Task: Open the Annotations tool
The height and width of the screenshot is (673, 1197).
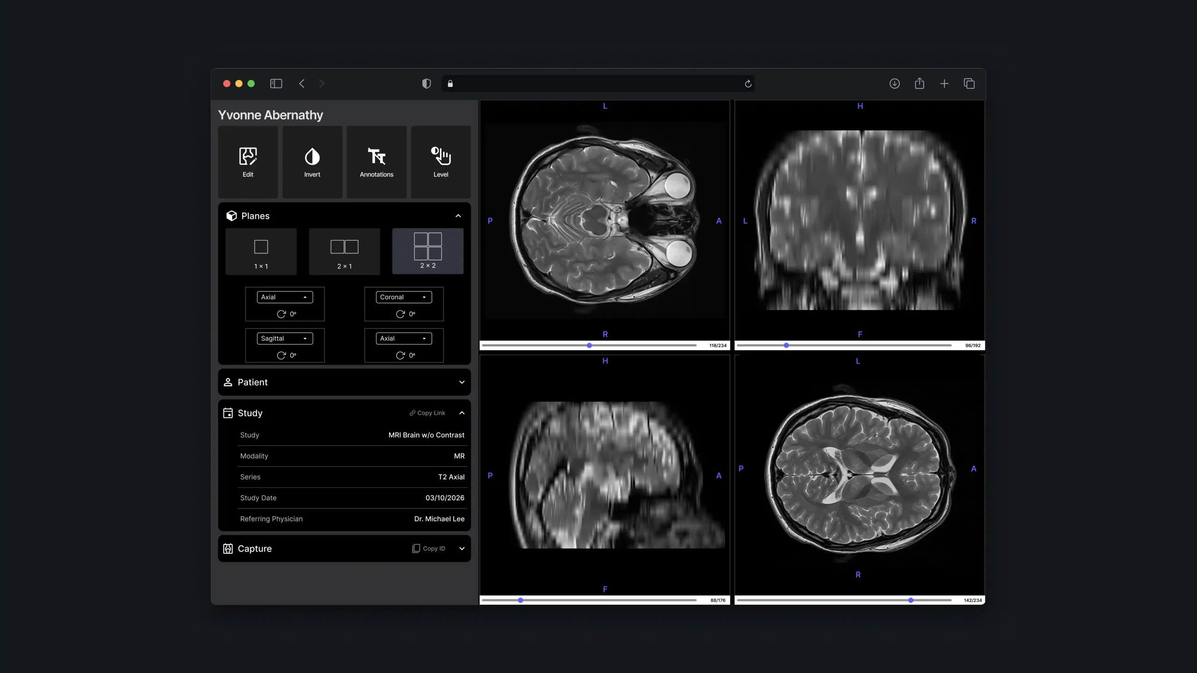Action: coord(376,162)
